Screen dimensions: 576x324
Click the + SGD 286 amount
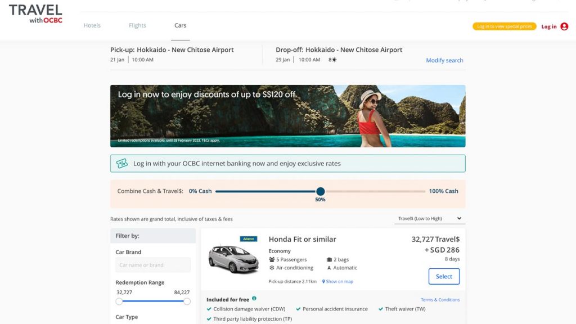[x=442, y=250]
